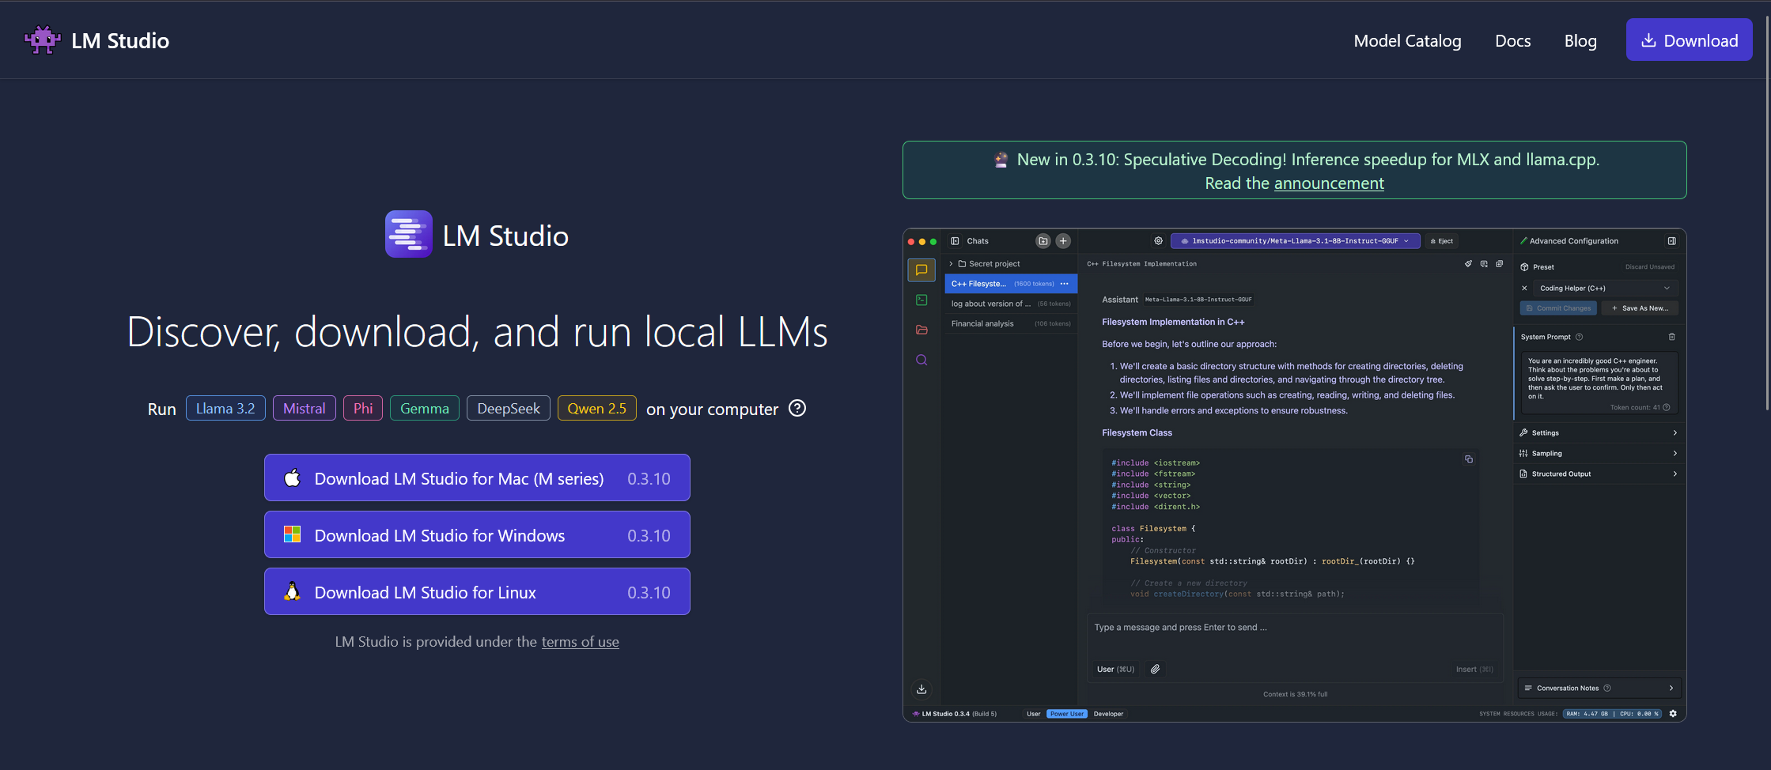The height and width of the screenshot is (770, 1771).
Task: Click the Gemma model tag
Action: click(x=425, y=408)
